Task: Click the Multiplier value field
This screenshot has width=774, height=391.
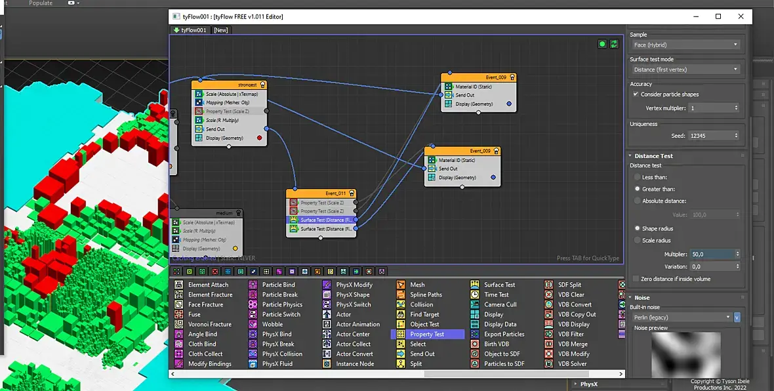Action: [712, 255]
